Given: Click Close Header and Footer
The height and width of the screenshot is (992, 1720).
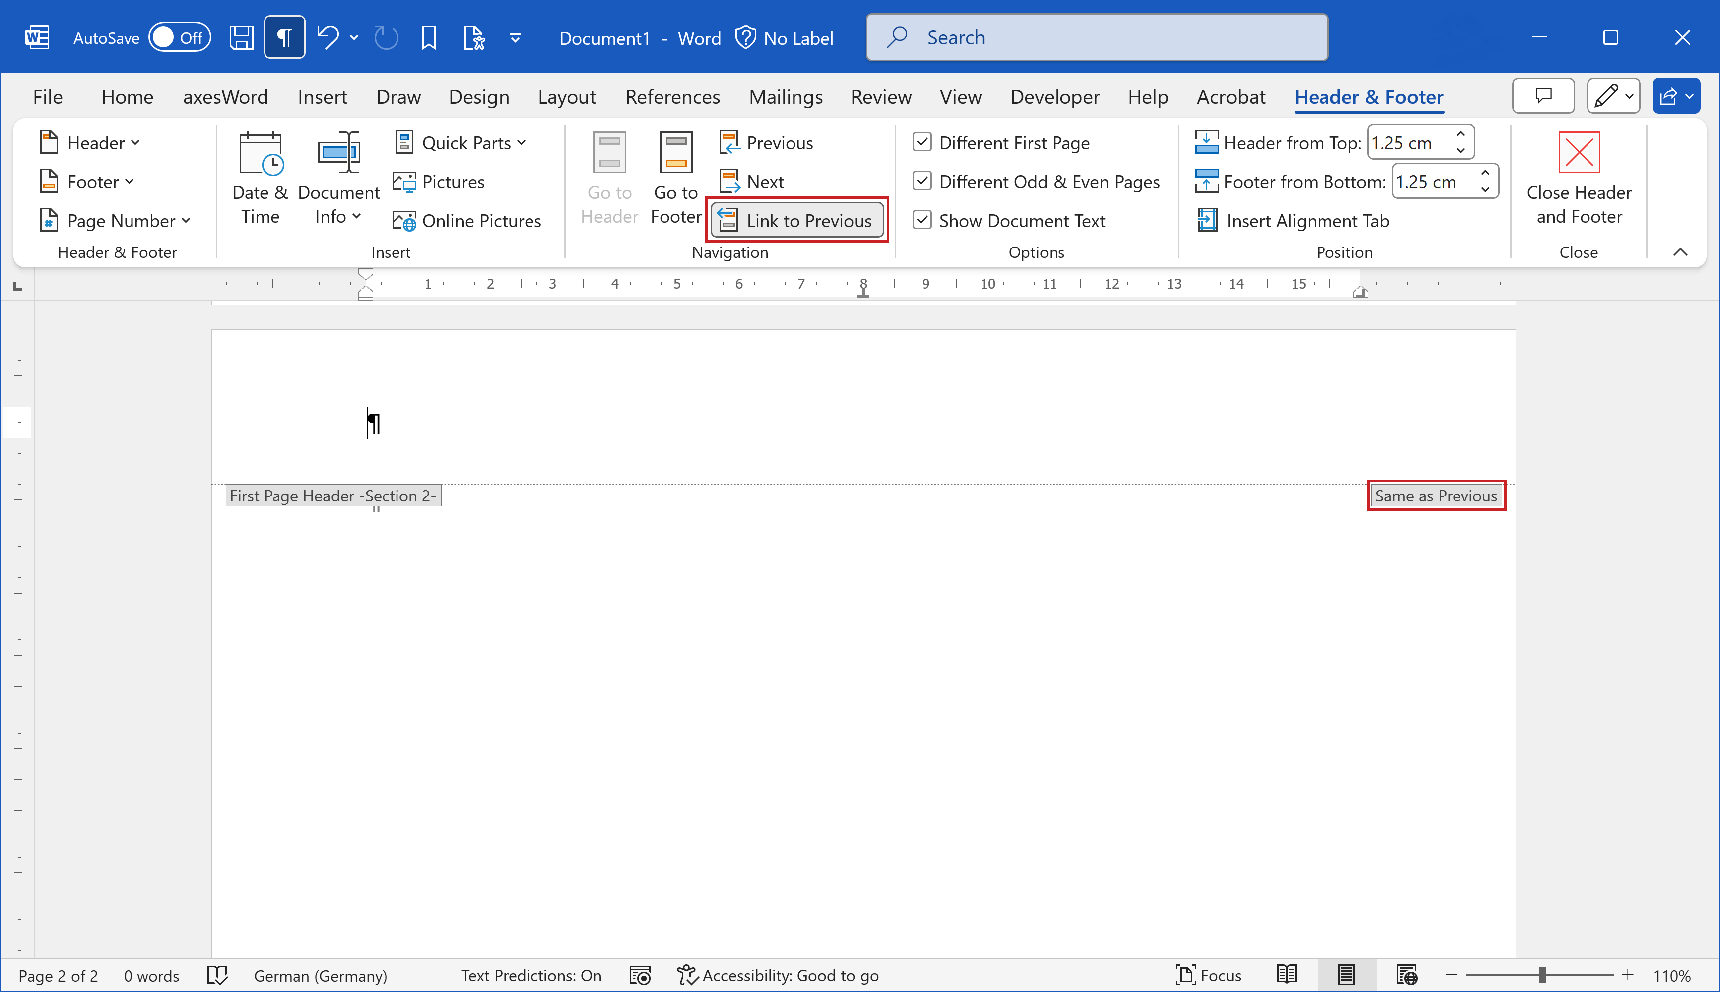Looking at the screenshot, I should click(x=1578, y=178).
